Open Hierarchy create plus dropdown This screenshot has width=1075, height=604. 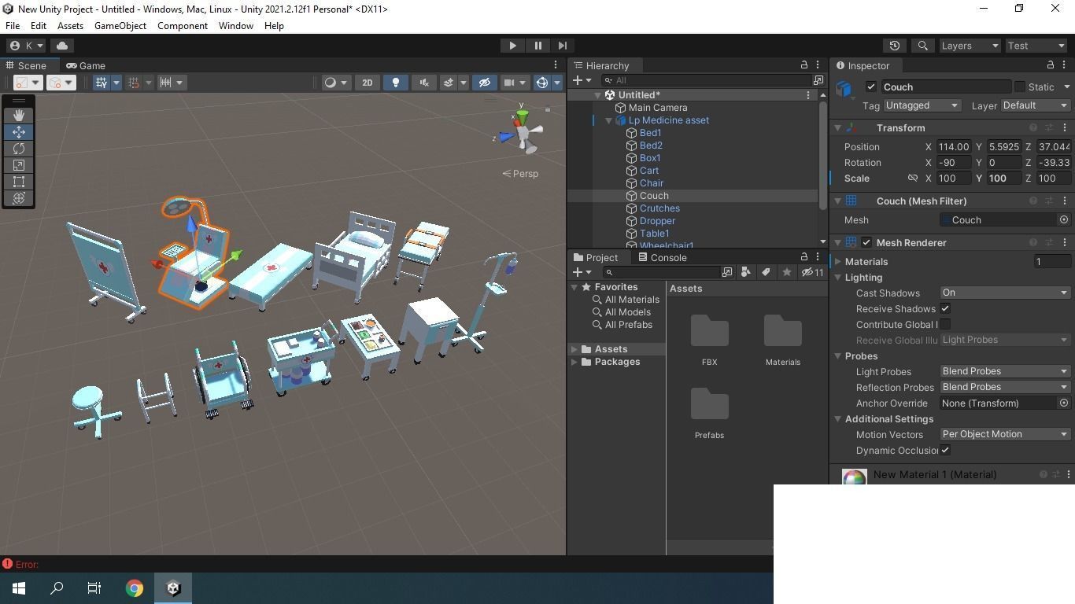582,80
